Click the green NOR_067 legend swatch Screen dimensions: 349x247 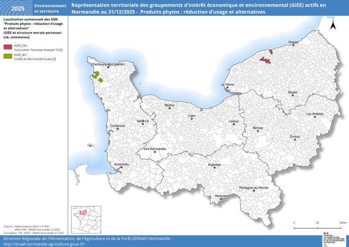pyautogui.click(x=8, y=56)
